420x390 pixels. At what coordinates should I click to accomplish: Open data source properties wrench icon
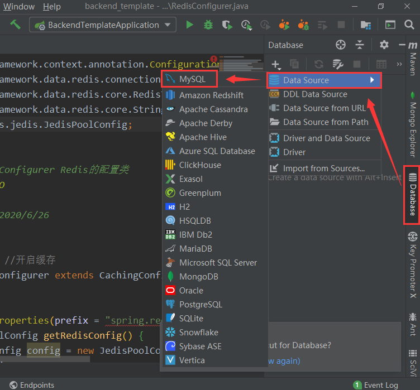338,64
